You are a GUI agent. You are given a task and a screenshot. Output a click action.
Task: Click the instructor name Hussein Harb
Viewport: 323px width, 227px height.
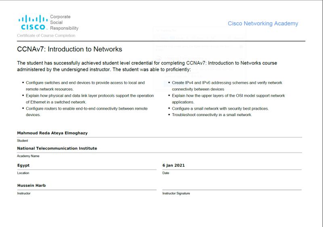[31, 185]
